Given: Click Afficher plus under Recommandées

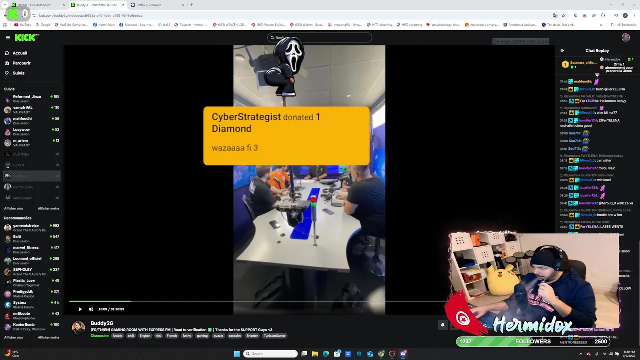Looking at the screenshot, I should (x=14, y=337).
